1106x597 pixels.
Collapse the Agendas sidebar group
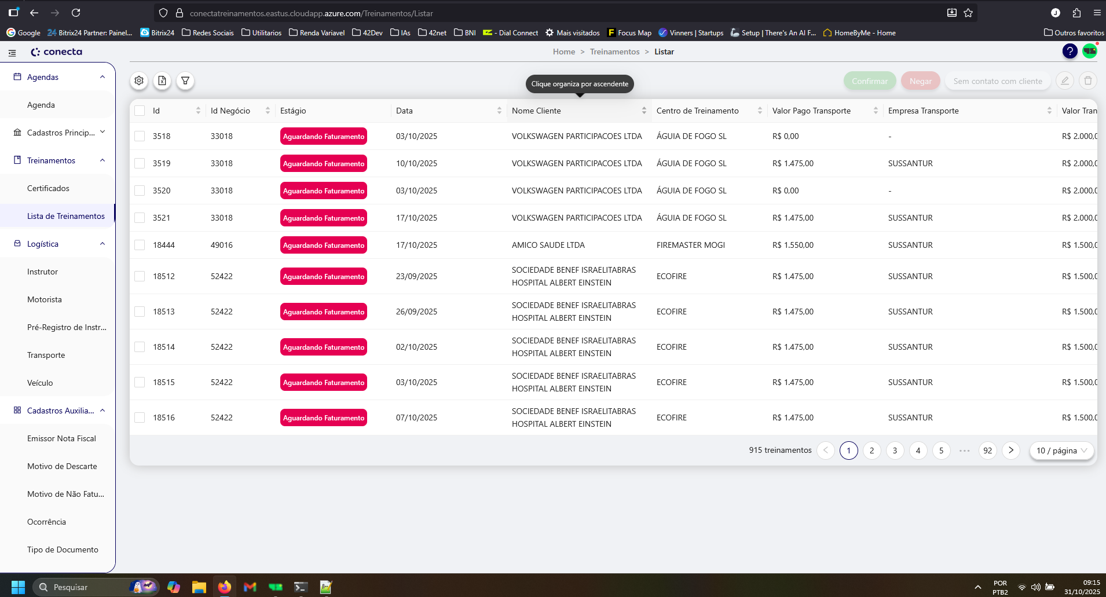(102, 77)
